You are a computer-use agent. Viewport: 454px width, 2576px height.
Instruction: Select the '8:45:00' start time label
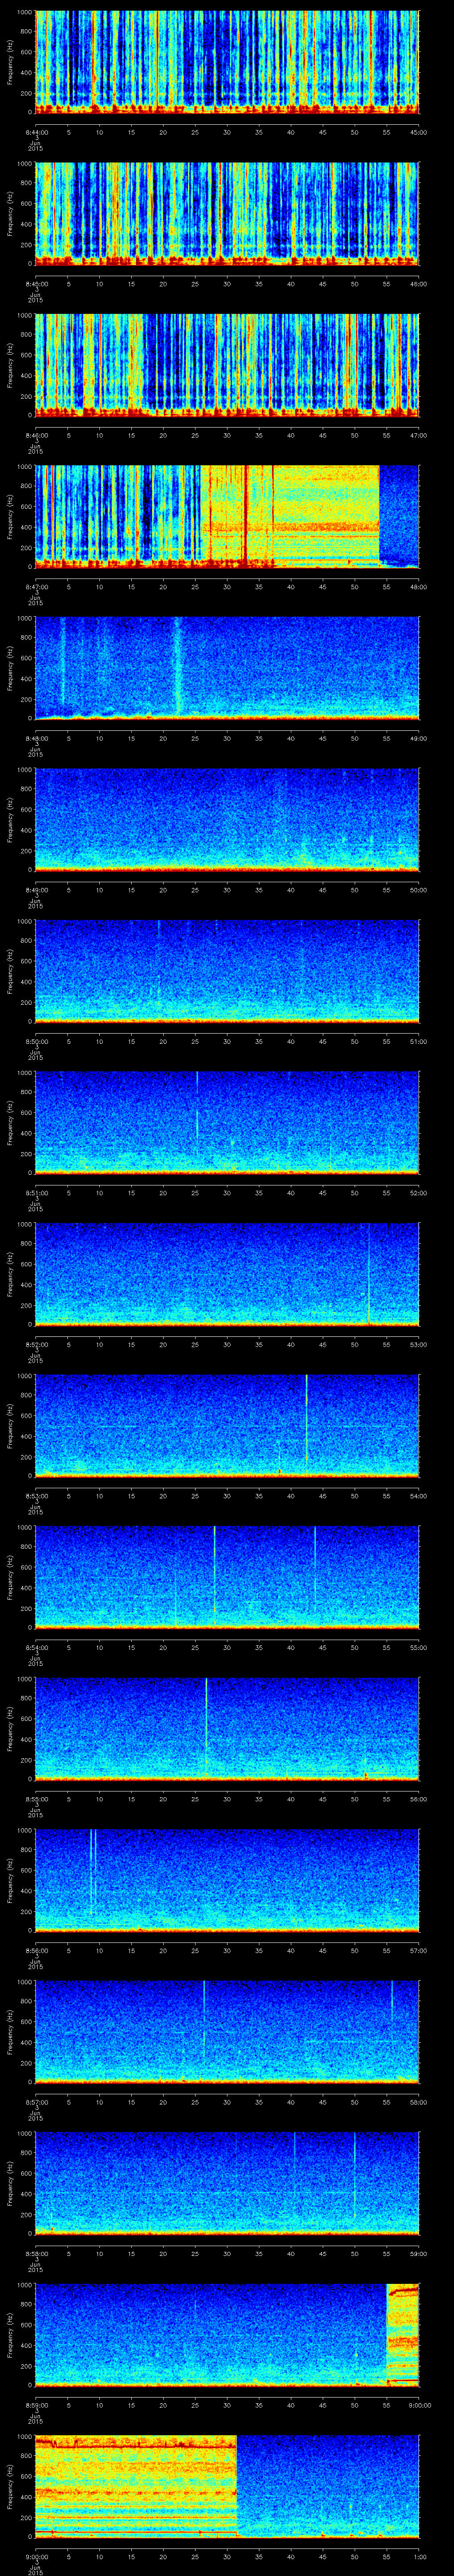tap(36, 284)
